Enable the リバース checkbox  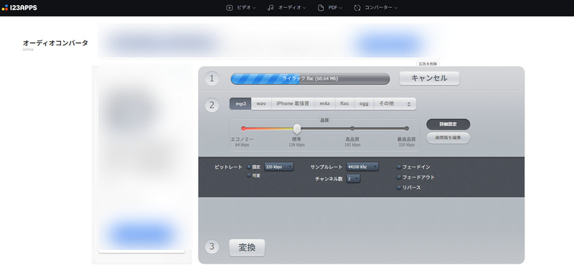tap(399, 187)
